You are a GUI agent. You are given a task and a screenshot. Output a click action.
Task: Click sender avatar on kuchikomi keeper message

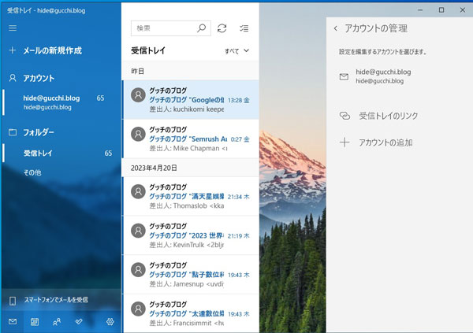pos(138,95)
